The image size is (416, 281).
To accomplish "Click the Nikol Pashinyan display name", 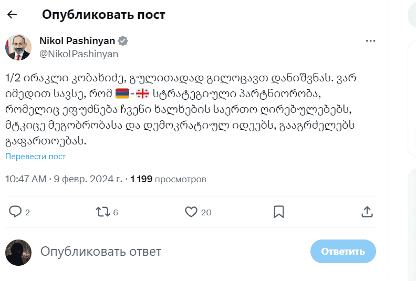I will click(77, 41).
